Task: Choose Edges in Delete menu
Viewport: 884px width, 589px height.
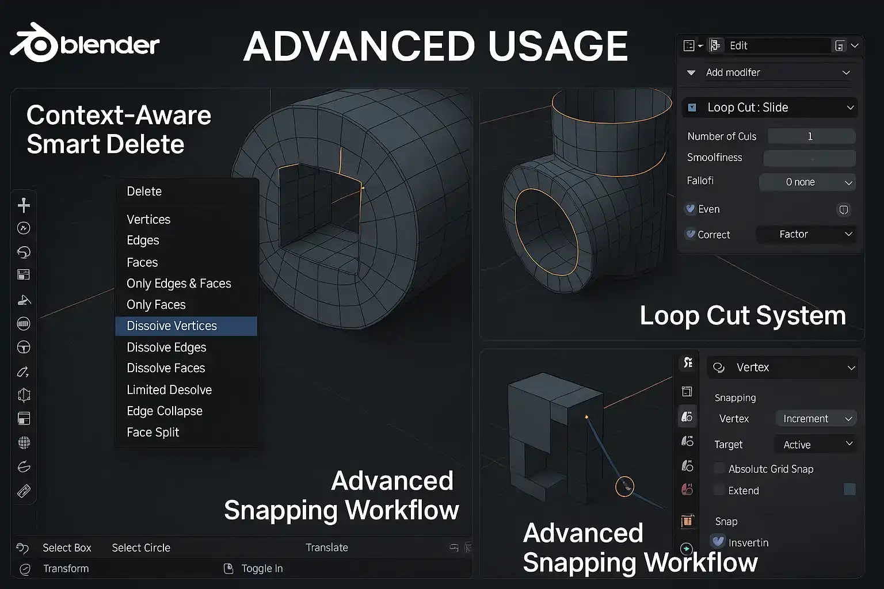Action: point(186,240)
